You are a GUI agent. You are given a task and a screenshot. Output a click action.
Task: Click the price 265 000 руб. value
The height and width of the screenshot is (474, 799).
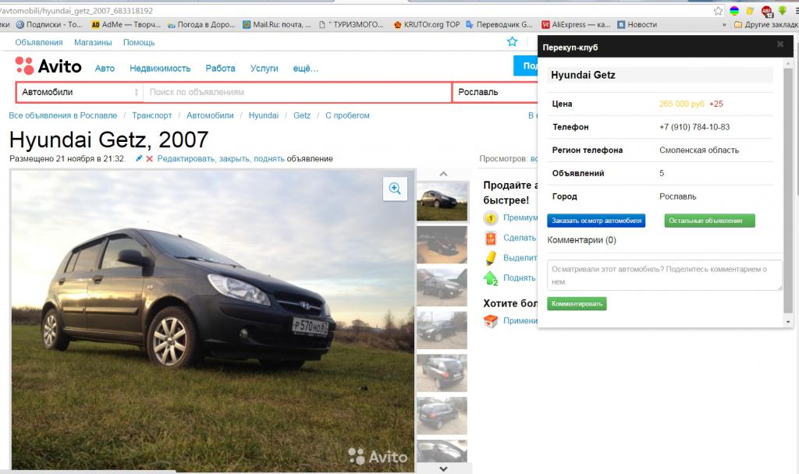pos(682,104)
